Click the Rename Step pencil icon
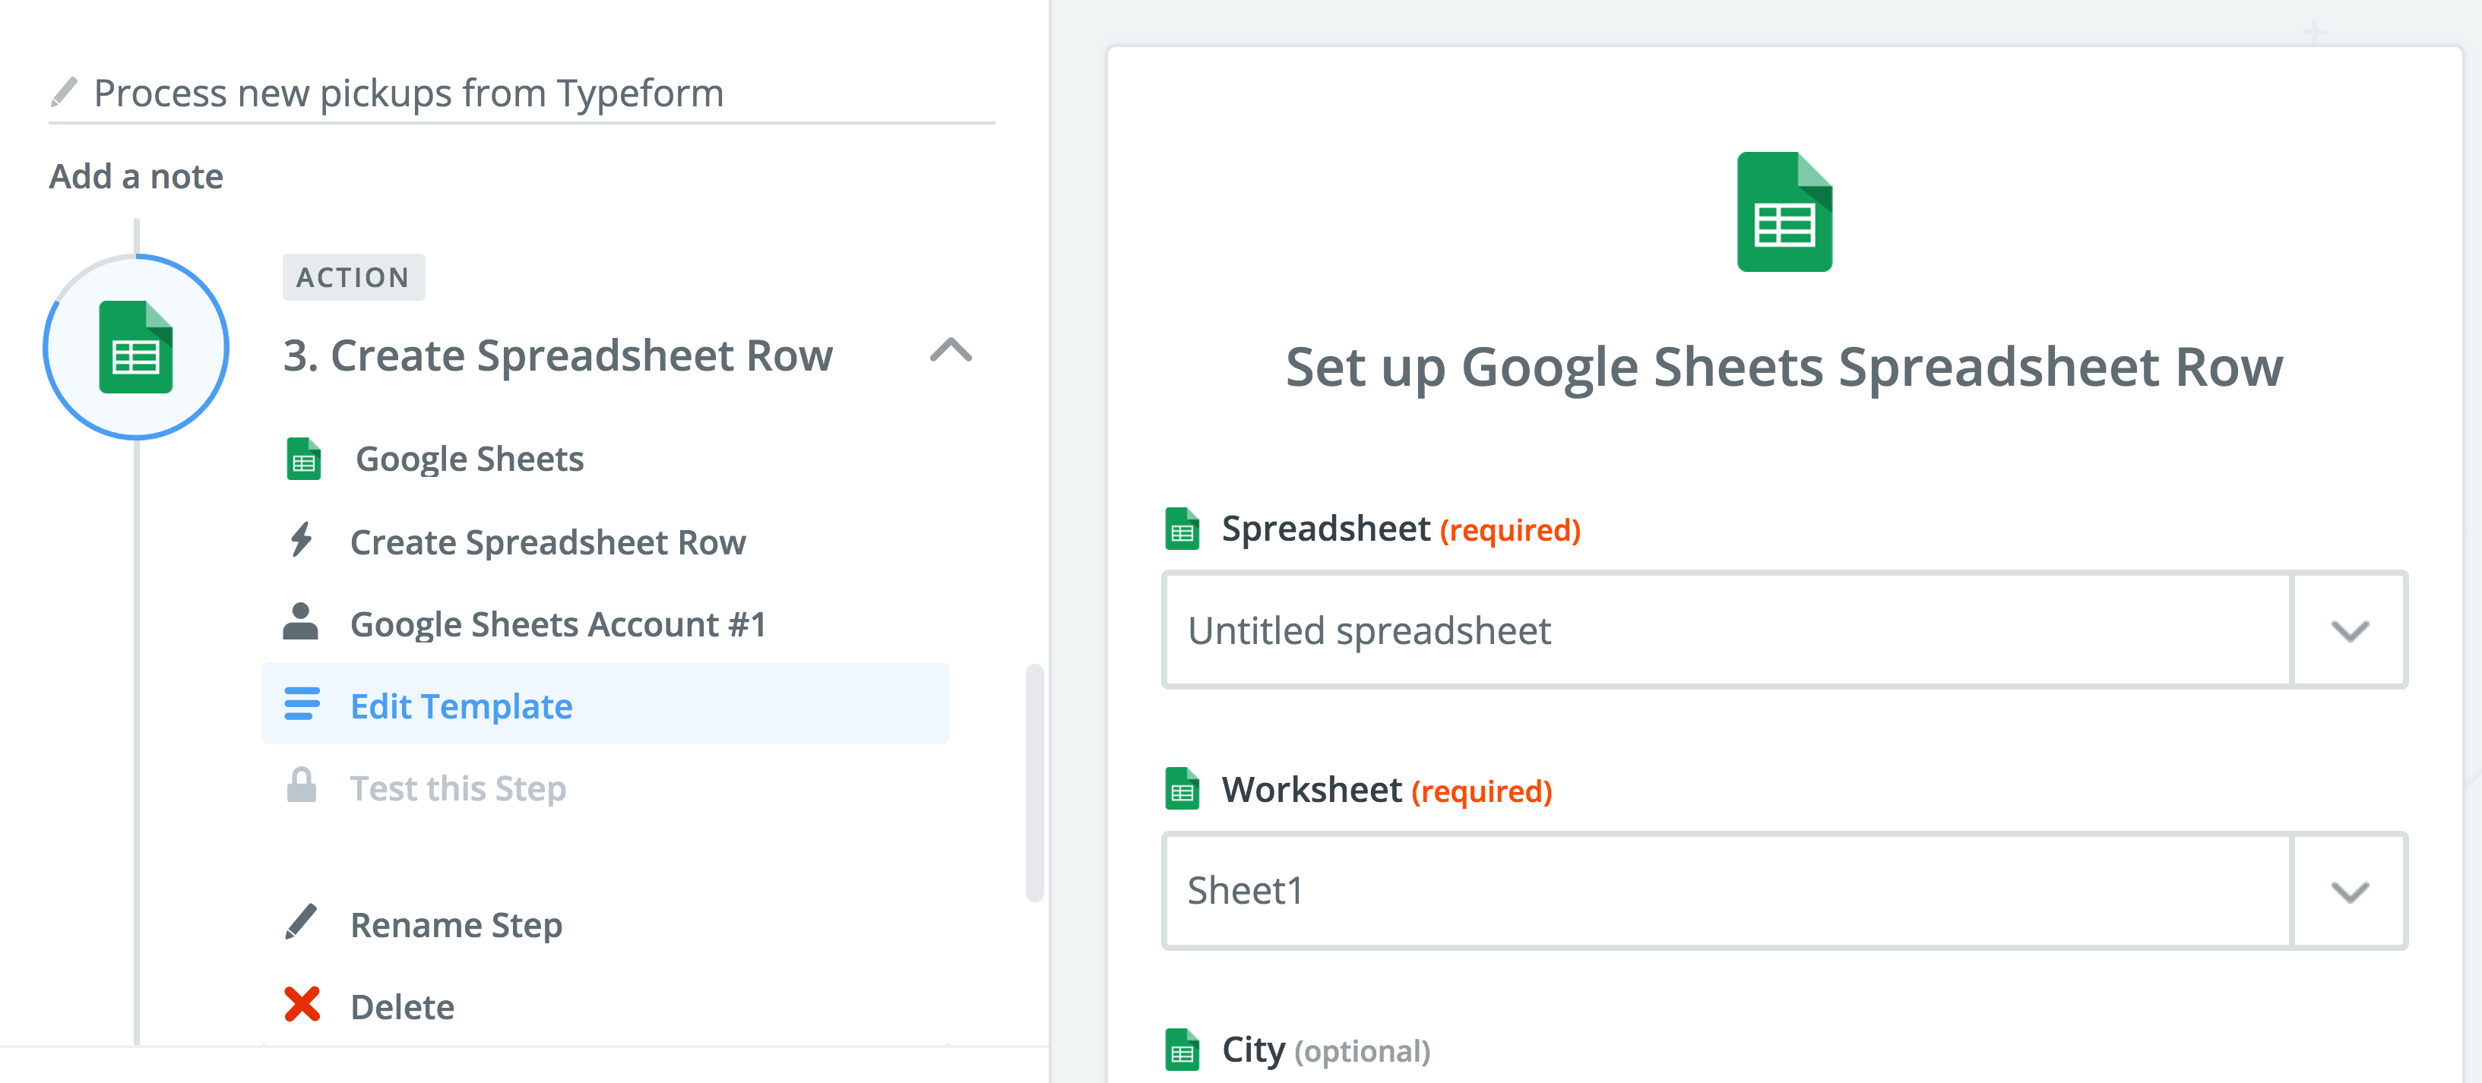The image size is (2482, 1083). click(302, 922)
